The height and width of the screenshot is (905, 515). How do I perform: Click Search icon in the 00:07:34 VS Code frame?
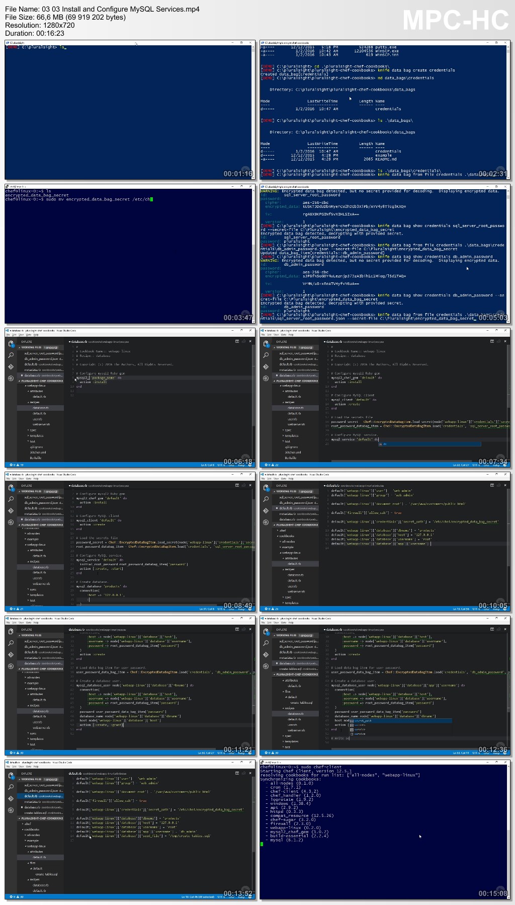[x=266, y=355]
